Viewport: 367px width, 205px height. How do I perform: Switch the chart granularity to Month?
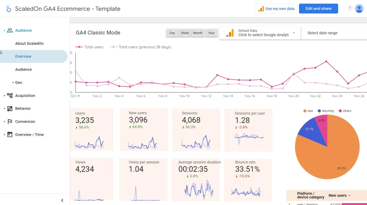coord(198,33)
